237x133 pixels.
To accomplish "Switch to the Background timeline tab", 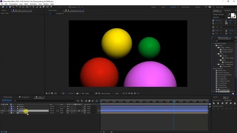I will 26,97.
